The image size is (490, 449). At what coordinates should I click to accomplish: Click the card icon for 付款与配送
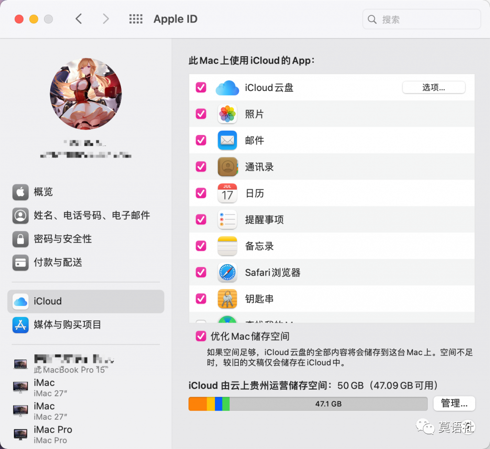coord(20,262)
